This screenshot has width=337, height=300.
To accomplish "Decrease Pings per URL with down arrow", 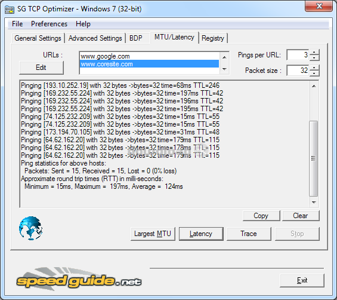I will (314, 58).
